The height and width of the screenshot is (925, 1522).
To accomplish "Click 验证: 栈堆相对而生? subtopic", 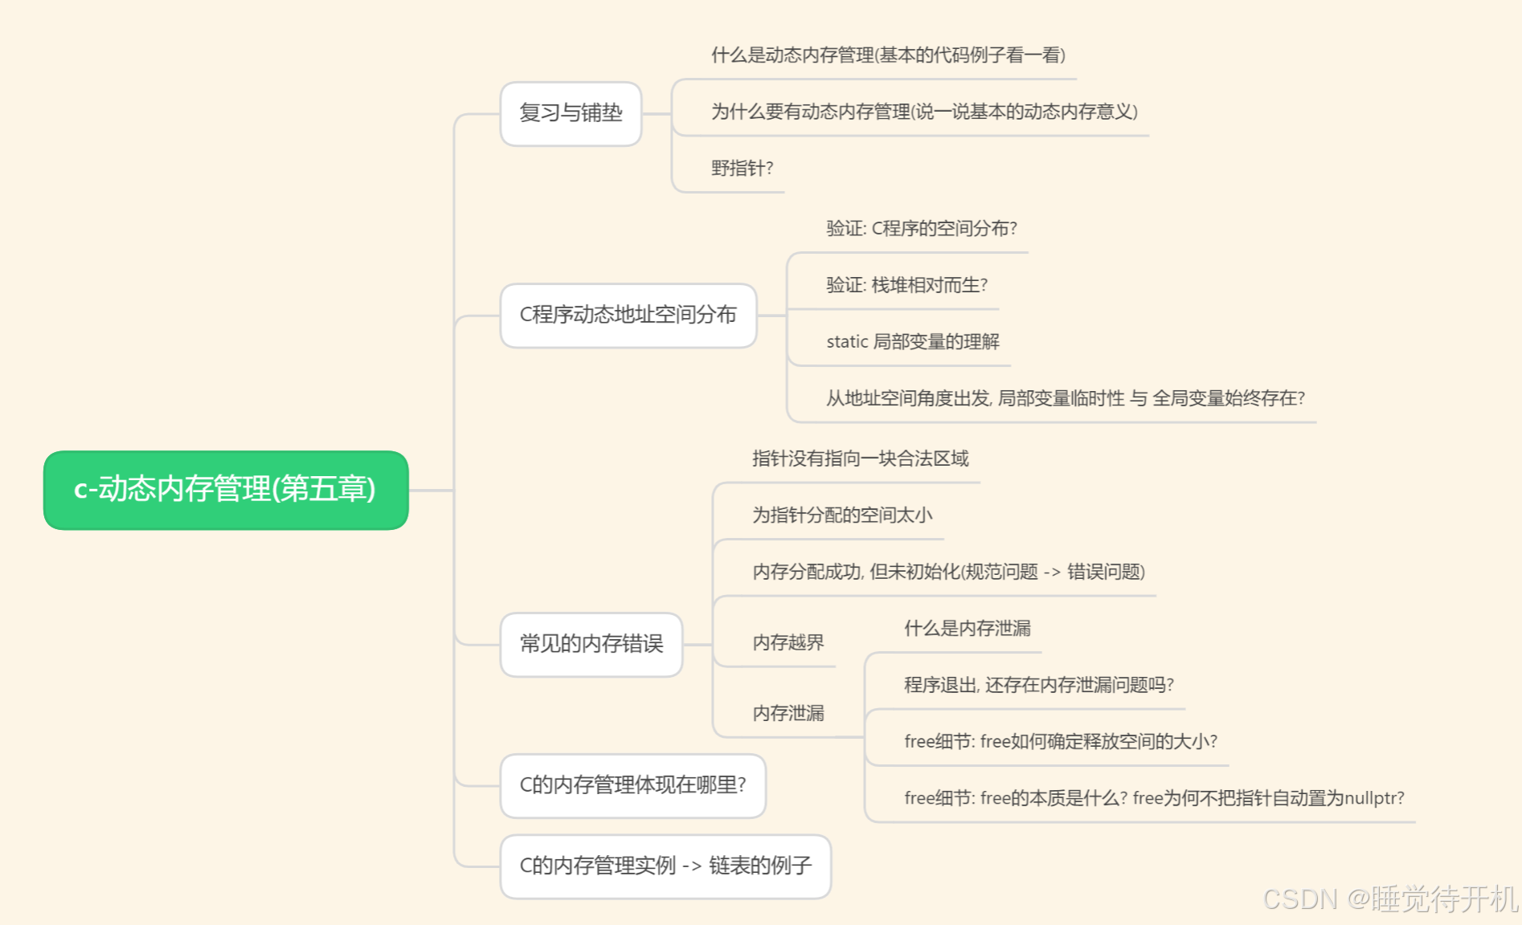I will click(x=906, y=285).
